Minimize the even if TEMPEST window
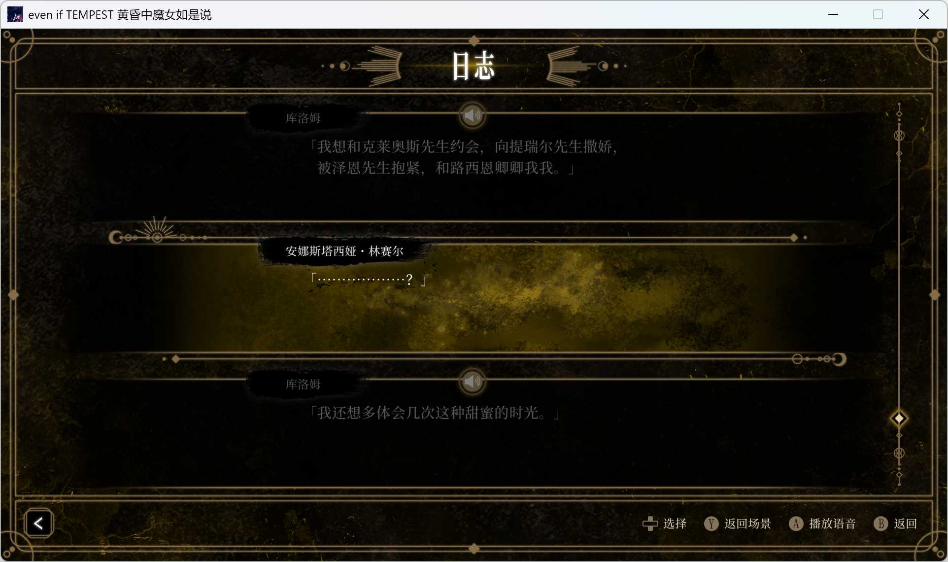Viewport: 948px width, 562px height. pos(833,14)
